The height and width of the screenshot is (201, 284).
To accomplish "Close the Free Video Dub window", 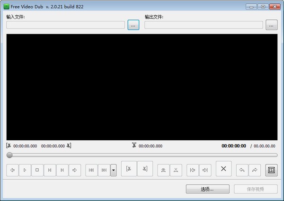I will pyautogui.click(x=275, y=7).
